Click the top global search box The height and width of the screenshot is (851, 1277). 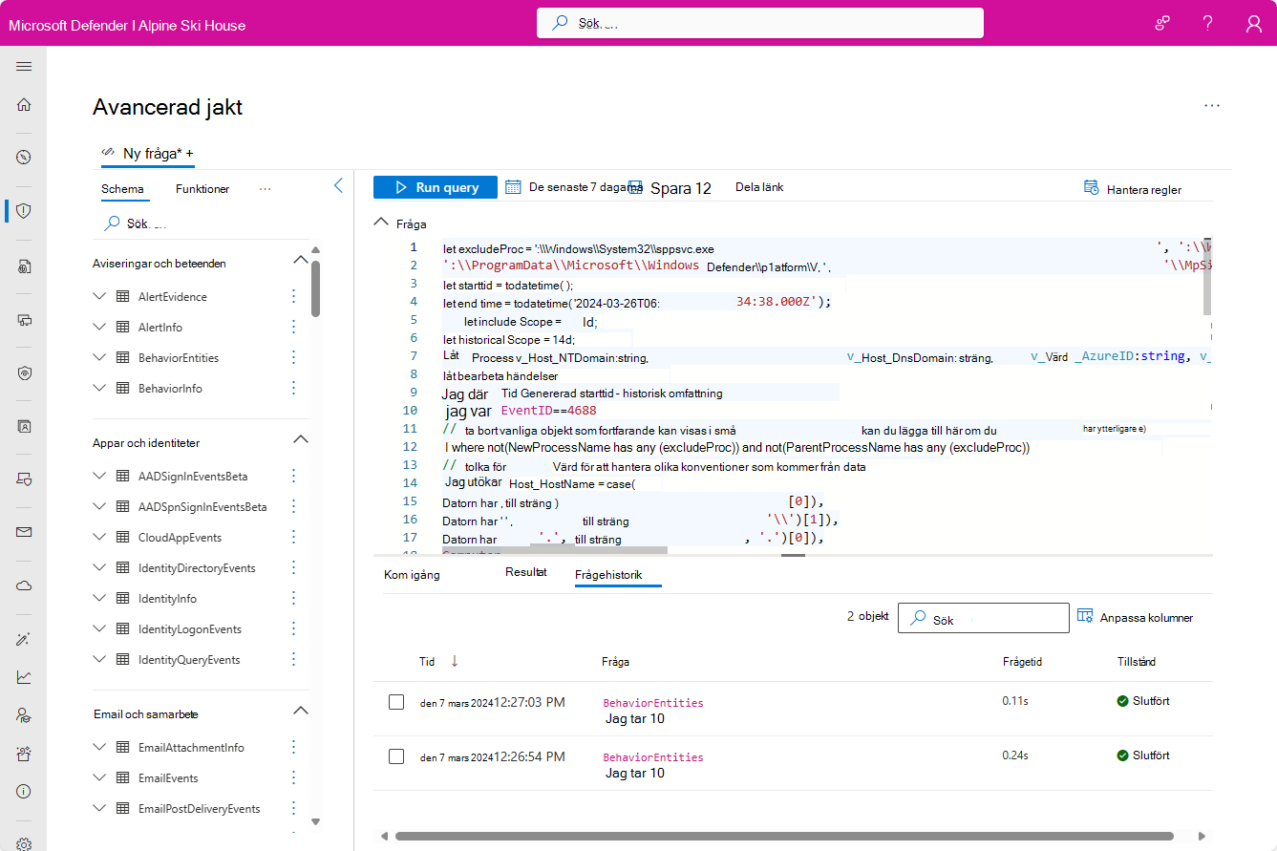click(760, 23)
